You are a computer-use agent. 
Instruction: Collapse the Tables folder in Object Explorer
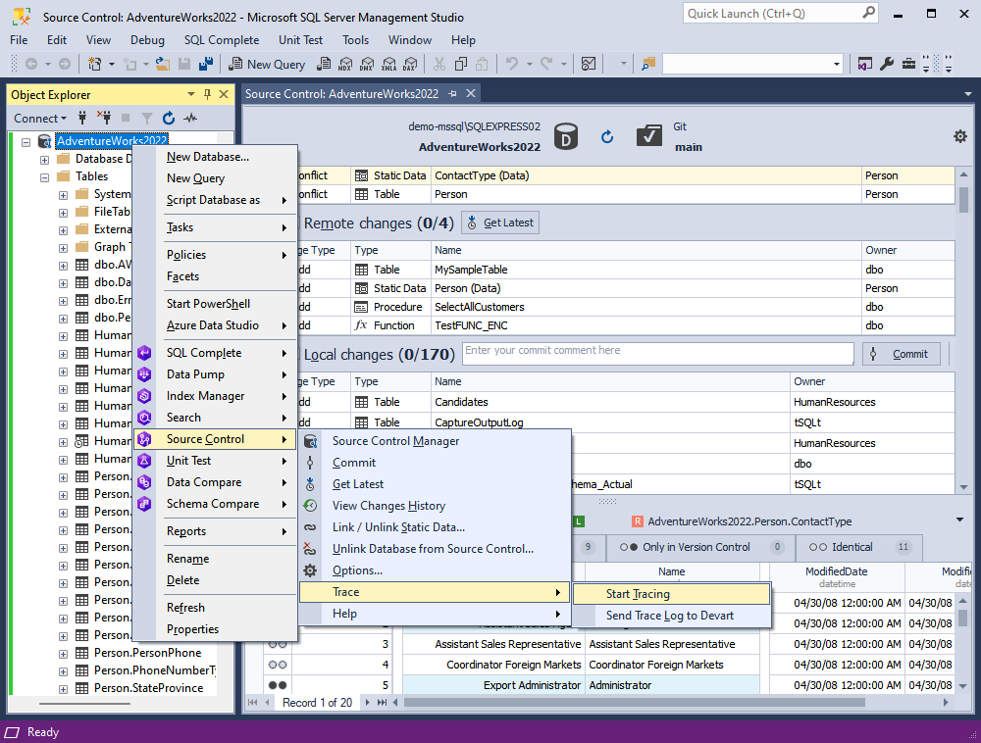pyautogui.click(x=44, y=177)
